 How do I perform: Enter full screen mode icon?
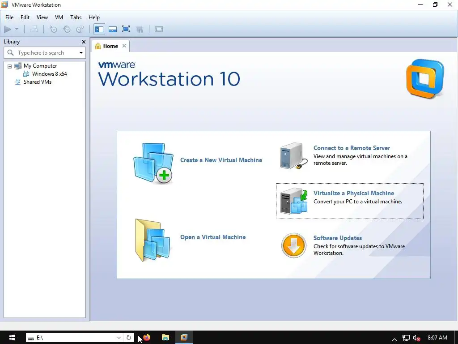click(x=126, y=29)
